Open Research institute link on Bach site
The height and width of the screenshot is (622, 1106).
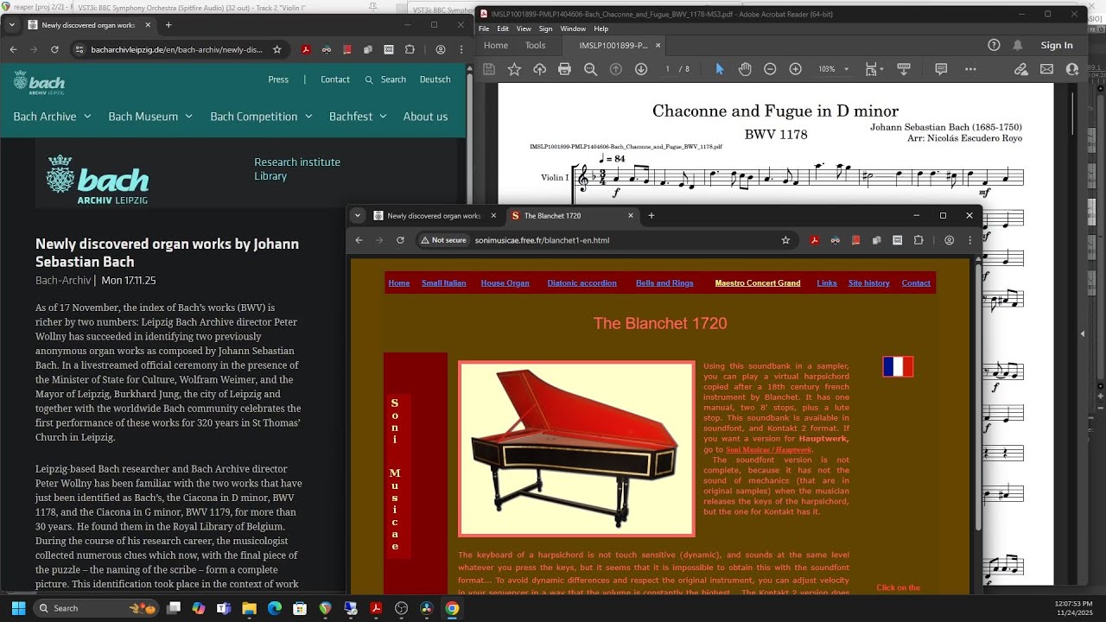tap(297, 162)
